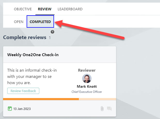Viewport: 160px width, 119px height.
Task: Click the Complete reviews heading
Action: tap(25, 38)
